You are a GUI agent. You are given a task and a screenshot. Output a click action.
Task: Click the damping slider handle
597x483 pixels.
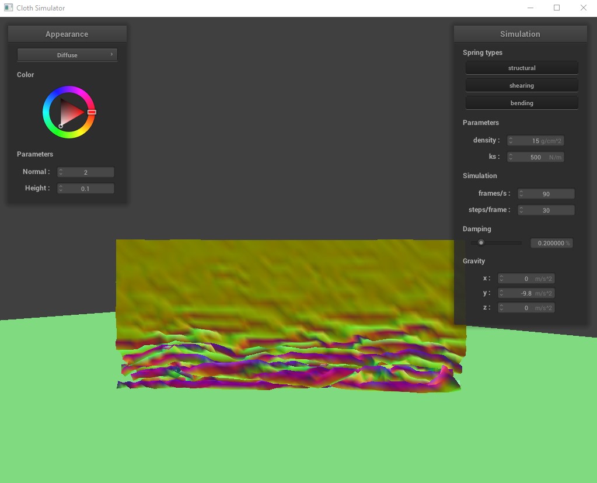tap(481, 242)
